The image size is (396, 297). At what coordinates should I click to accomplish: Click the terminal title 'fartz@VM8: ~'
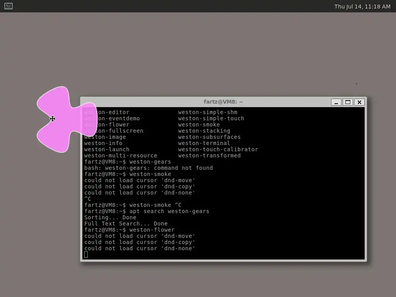(223, 102)
